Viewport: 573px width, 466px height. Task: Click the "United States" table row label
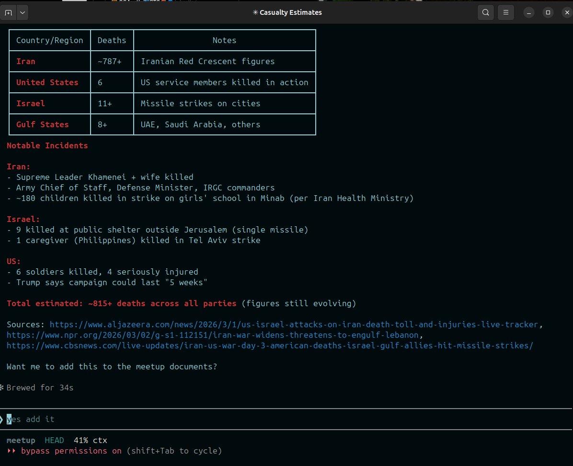47,82
